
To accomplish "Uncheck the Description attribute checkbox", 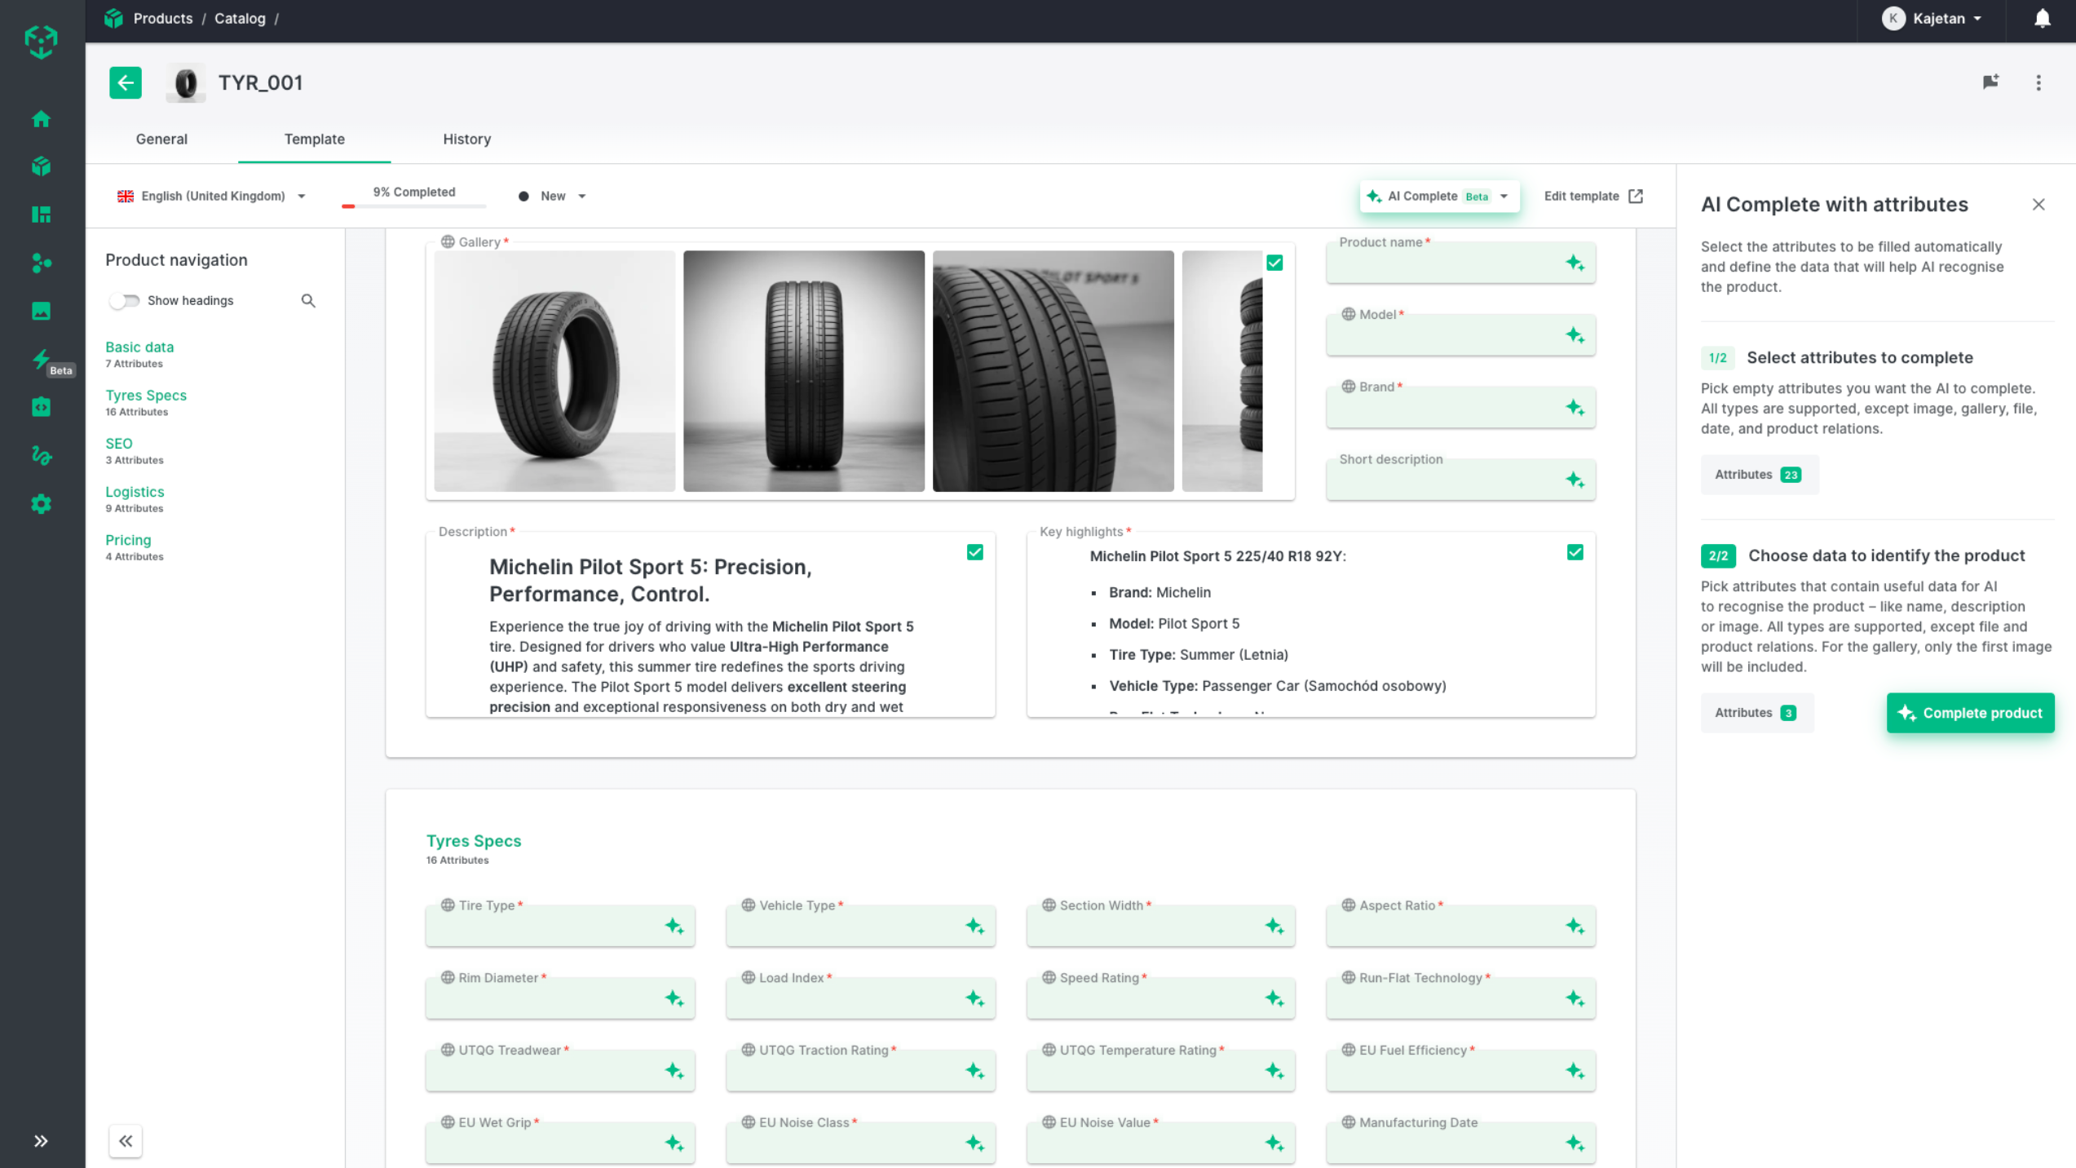I will coord(974,553).
